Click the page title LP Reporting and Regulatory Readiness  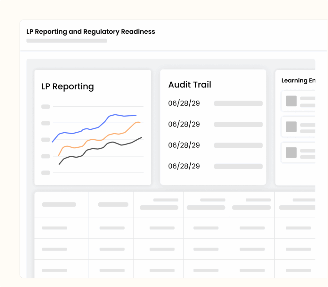click(91, 32)
